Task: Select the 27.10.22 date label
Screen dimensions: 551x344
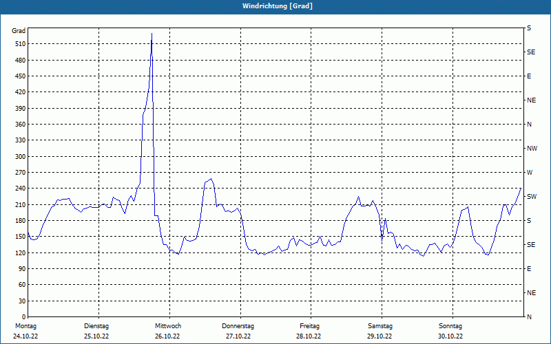Action: 238,336
